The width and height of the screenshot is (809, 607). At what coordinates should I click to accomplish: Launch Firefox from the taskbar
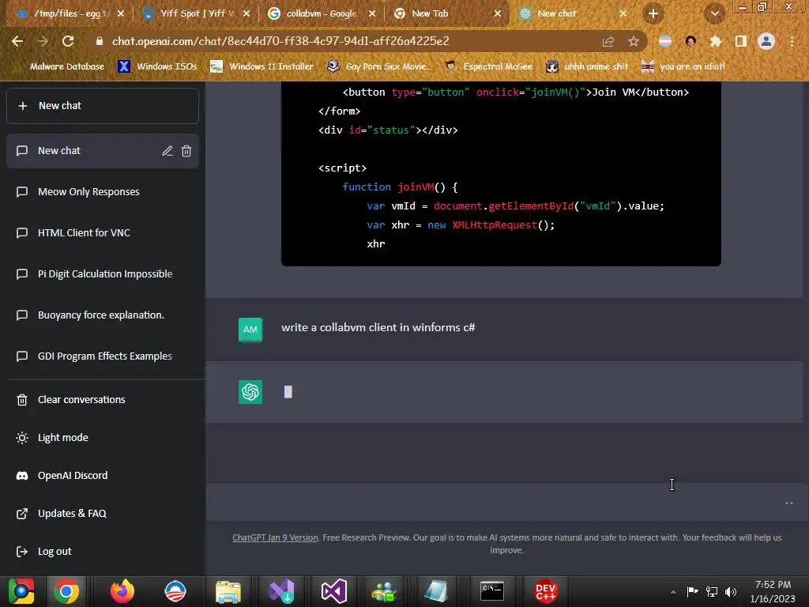pyautogui.click(x=122, y=591)
